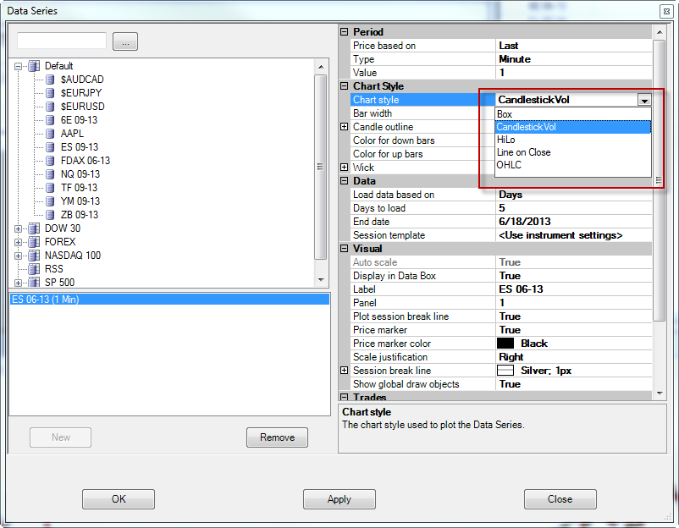Click instrument tree scrollbar down arrow
This screenshot has width=679, height=528.
[x=321, y=279]
